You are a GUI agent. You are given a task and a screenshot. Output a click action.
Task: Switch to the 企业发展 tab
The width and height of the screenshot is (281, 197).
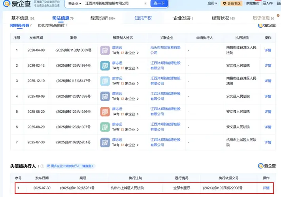[x=183, y=18]
